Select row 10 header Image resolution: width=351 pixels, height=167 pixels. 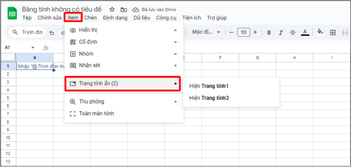tap(8, 138)
